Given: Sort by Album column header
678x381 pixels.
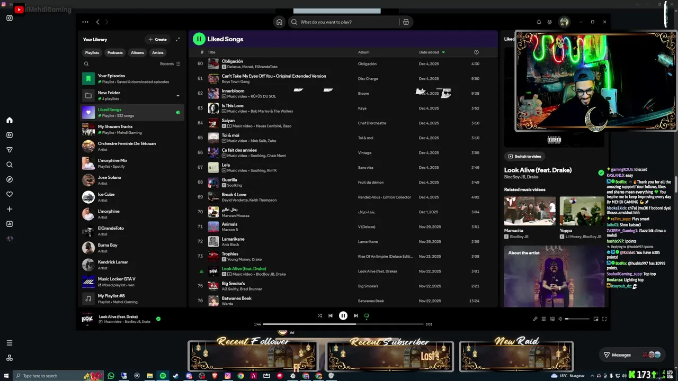Looking at the screenshot, I should pos(364,52).
